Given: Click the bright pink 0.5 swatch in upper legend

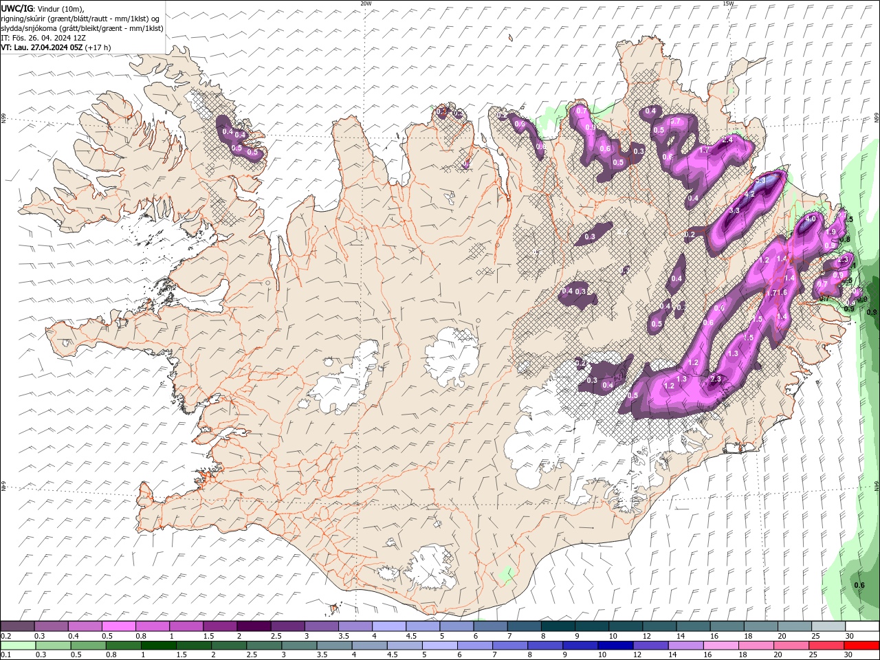Looking at the screenshot, I should (118, 626).
